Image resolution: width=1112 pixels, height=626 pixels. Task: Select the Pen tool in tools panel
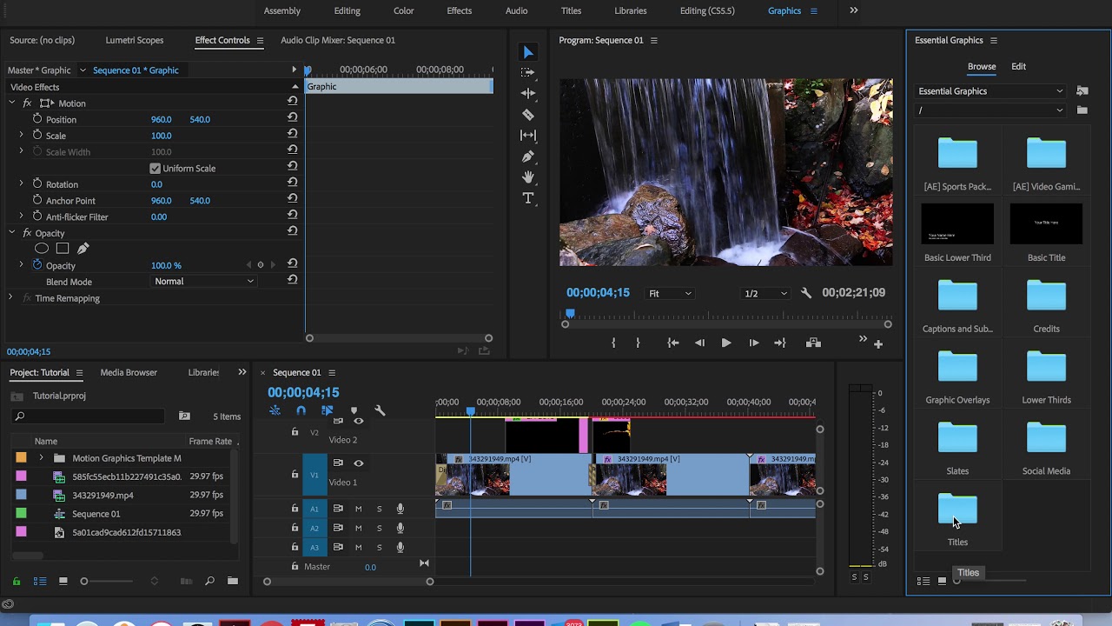[527, 156]
